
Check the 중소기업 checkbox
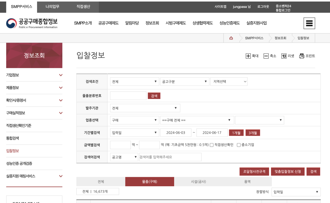(239, 145)
